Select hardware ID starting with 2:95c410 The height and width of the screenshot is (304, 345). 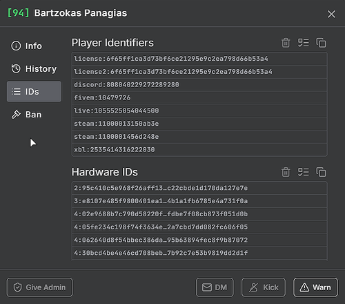pos(199,188)
